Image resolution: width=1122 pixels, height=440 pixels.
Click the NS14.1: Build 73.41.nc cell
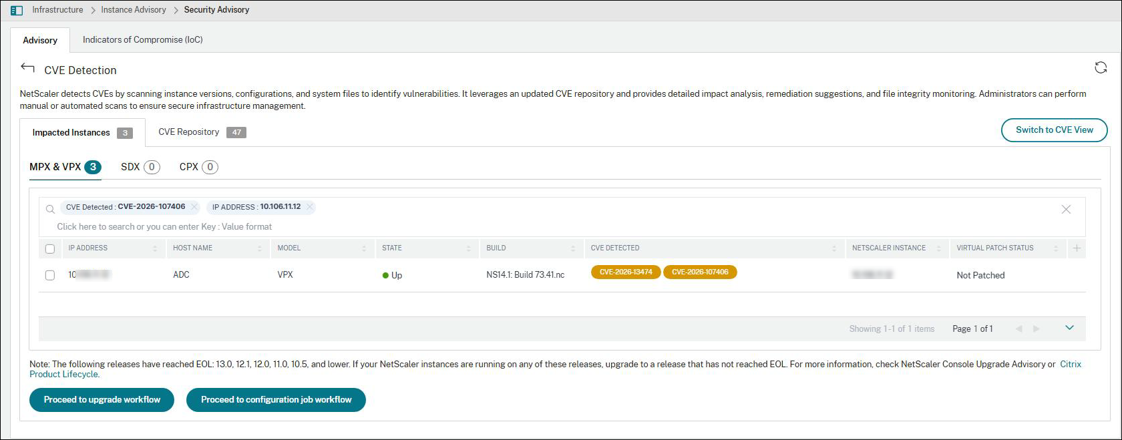coord(526,275)
